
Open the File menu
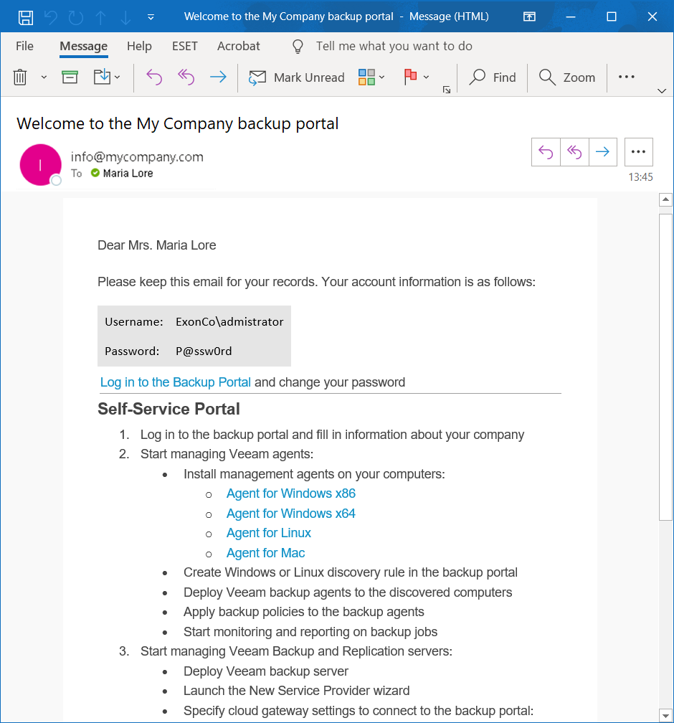pyautogui.click(x=24, y=46)
